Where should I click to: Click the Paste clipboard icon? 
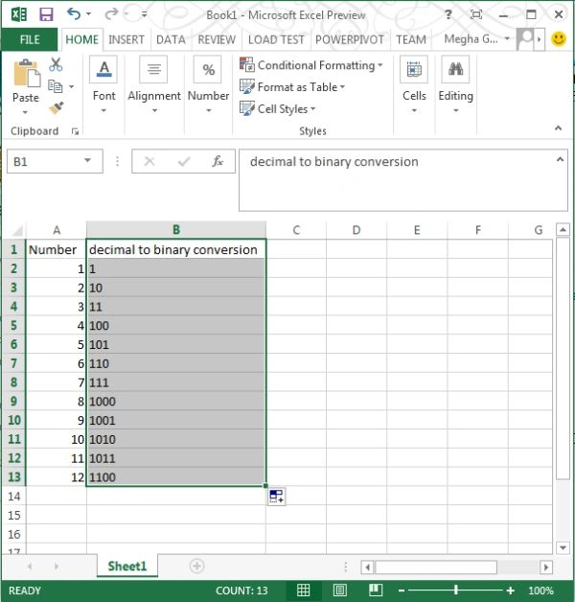pos(26,73)
